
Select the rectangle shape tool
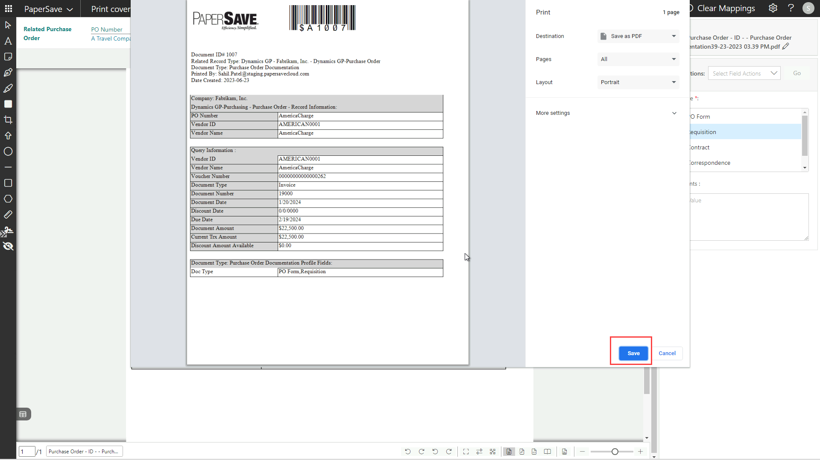8,183
